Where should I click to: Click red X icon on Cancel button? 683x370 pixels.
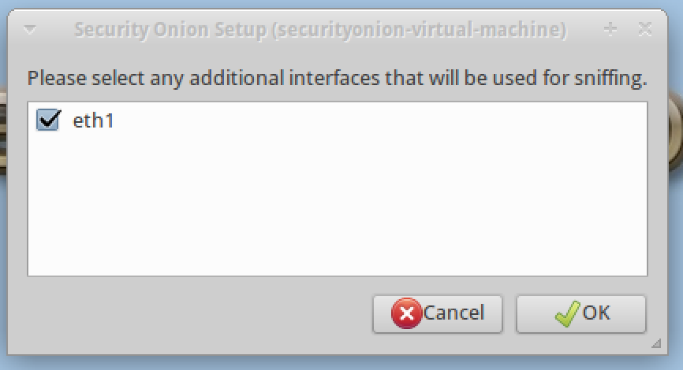406,313
